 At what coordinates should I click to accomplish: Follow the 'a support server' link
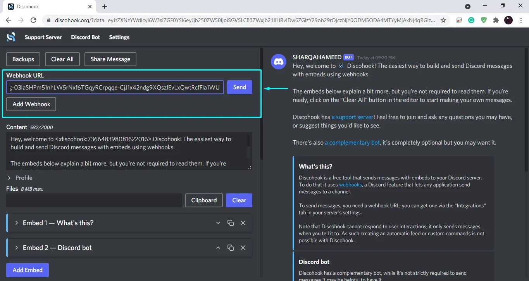[352, 117]
